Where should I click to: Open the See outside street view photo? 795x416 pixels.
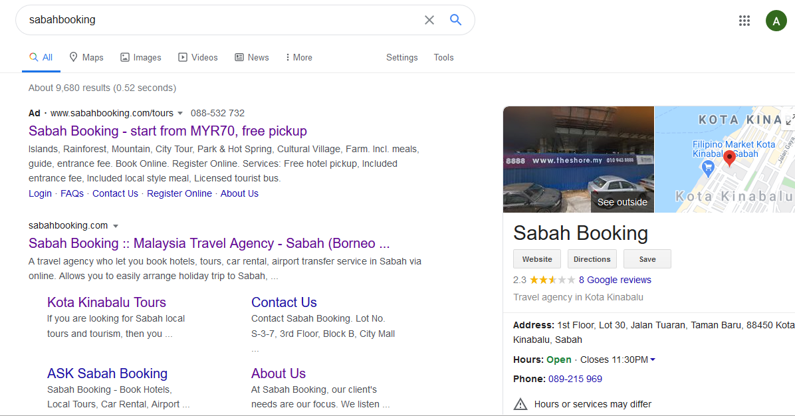pos(578,159)
